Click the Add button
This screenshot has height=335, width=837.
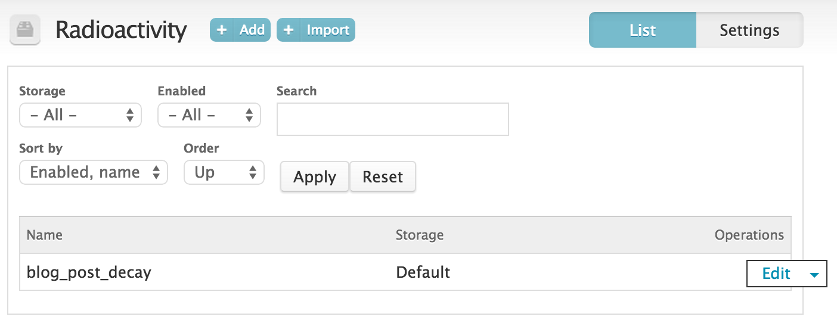(240, 30)
